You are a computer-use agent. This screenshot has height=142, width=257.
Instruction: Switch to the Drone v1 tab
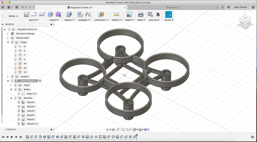174,8
